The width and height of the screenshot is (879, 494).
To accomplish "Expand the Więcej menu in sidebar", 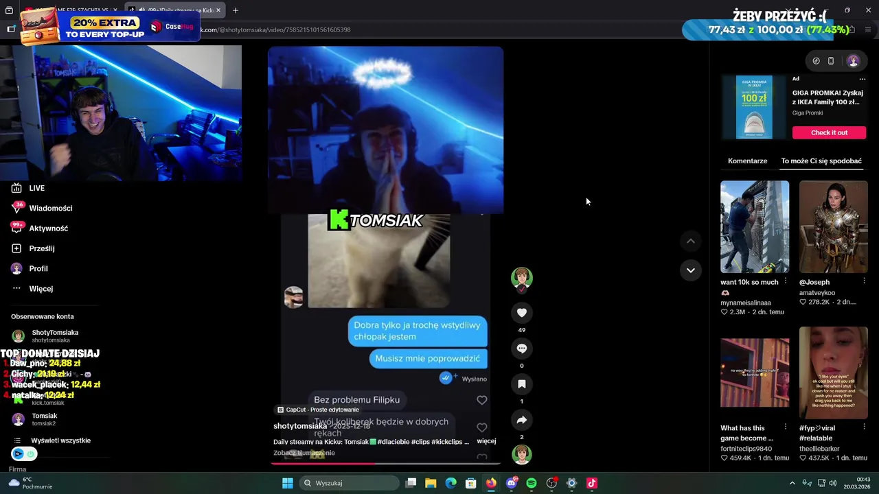I will (32, 289).
